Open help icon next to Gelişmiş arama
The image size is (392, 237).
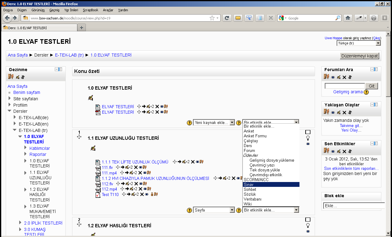(x=366, y=92)
